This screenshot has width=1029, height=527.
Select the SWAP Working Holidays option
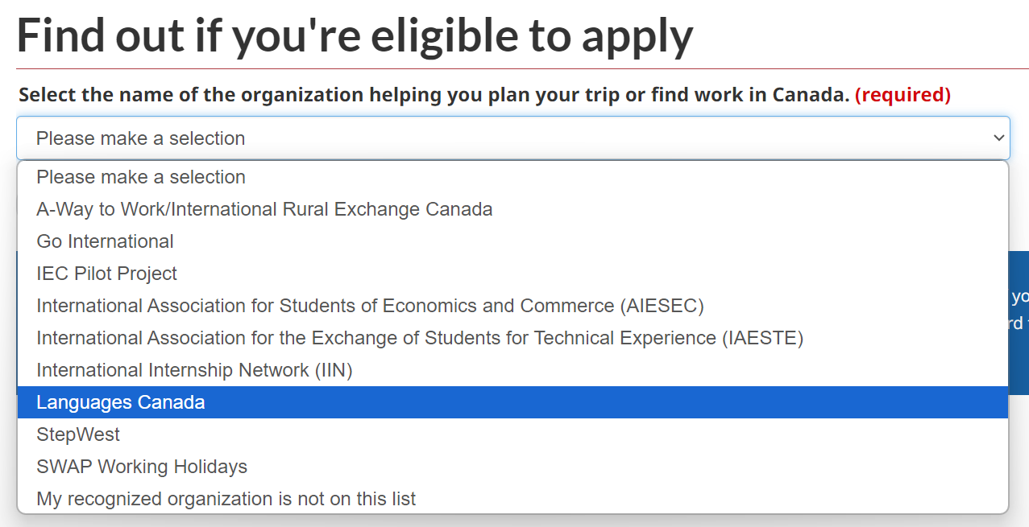coord(512,467)
